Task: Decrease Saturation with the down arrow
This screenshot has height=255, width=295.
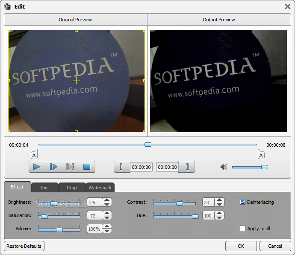Action: tap(107, 217)
